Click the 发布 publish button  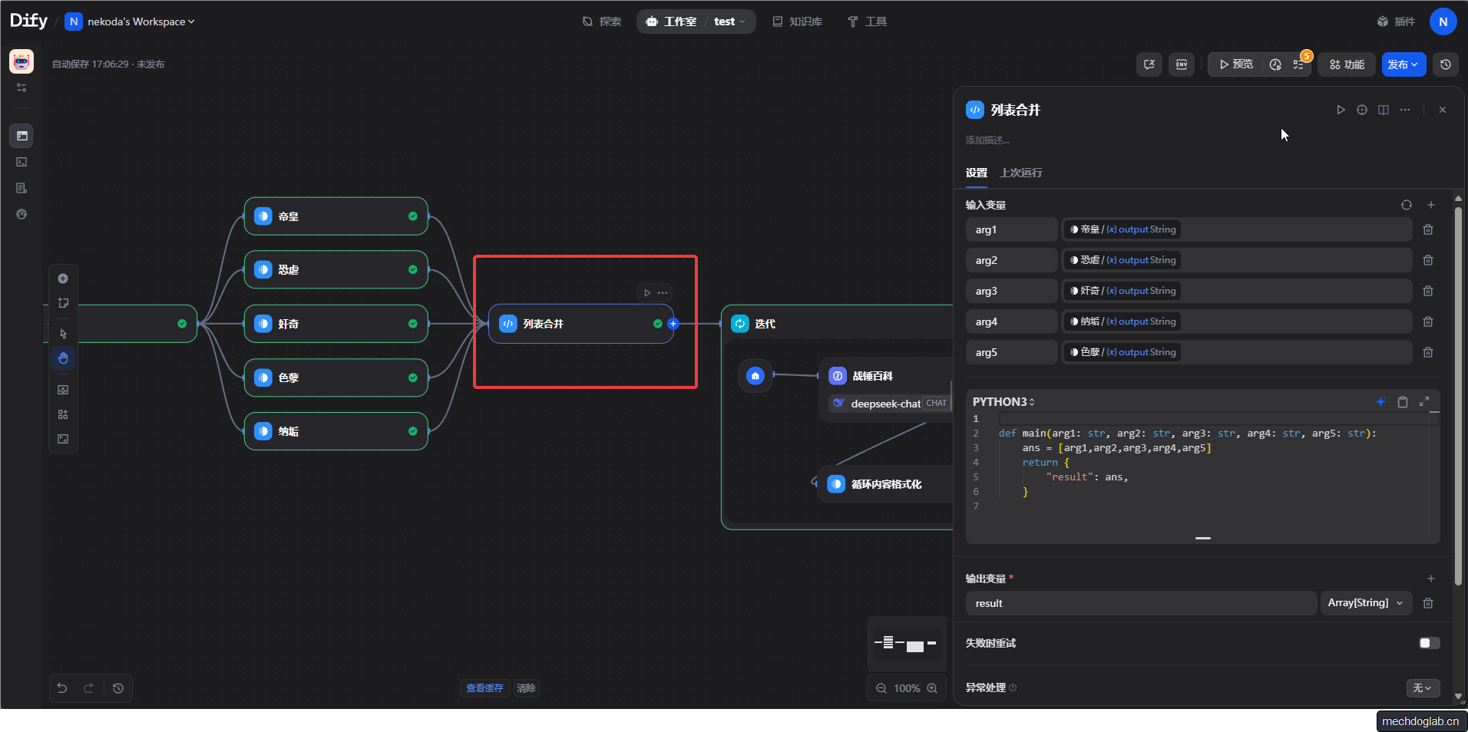(x=1403, y=64)
